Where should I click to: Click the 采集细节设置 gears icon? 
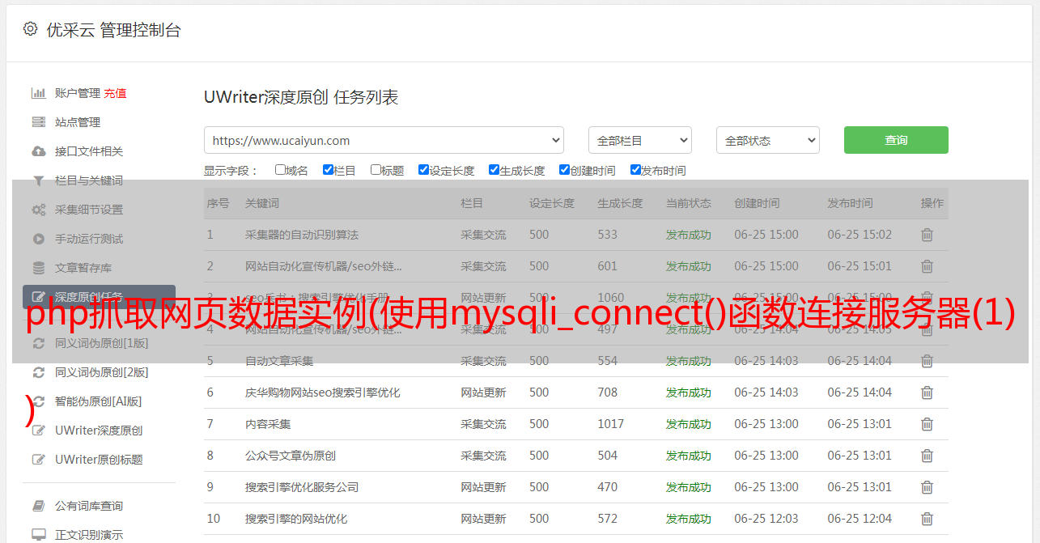tap(38, 210)
